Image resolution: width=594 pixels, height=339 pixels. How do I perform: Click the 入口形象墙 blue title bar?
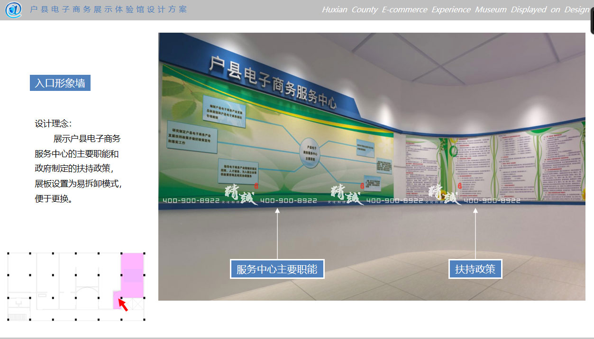(x=60, y=83)
